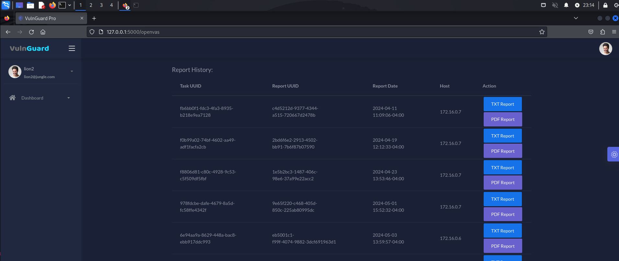Screen dimensions: 619x261
Task: Download TXT Report for 2024-04-23 scan
Action: [502, 168]
